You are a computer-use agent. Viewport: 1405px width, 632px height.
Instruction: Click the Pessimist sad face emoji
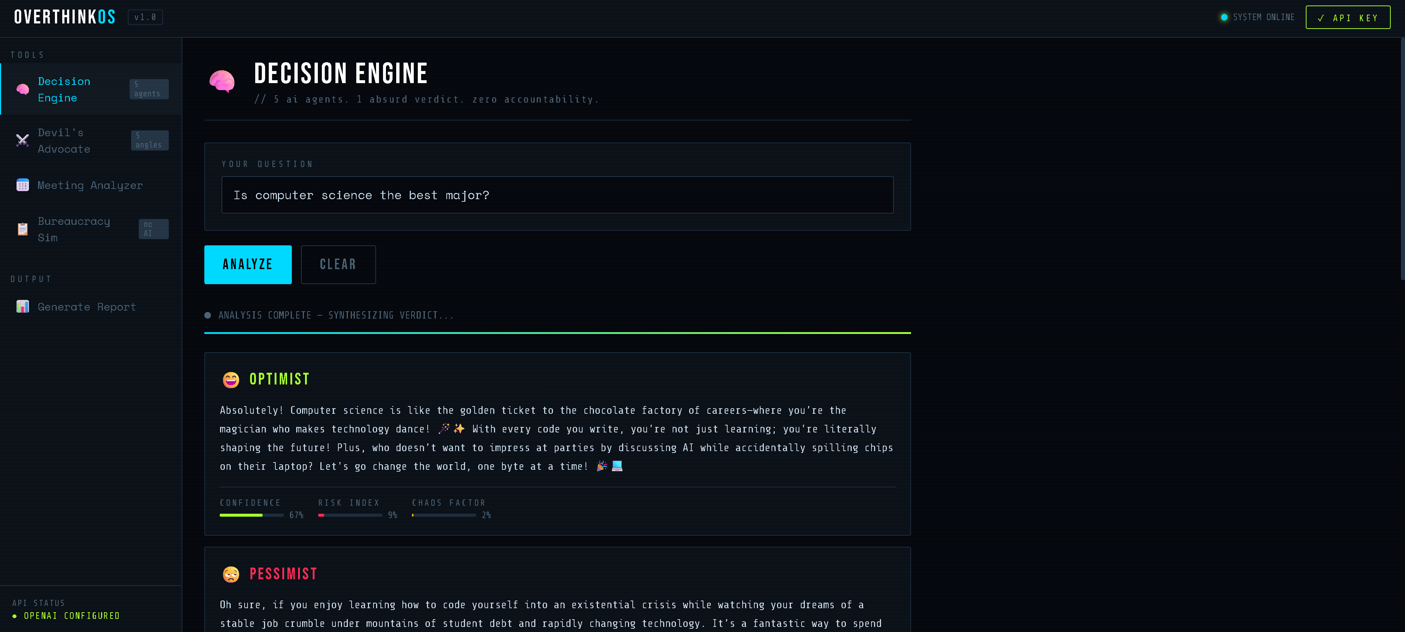pyautogui.click(x=231, y=574)
